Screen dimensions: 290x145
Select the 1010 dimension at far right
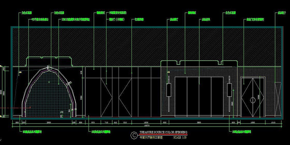click(x=274, y=123)
